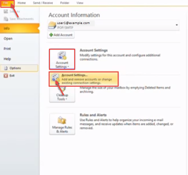This screenshot has width=188, height=175.
Task: Select the Folder tab
Action: pyautogui.click(x=65, y=3)
